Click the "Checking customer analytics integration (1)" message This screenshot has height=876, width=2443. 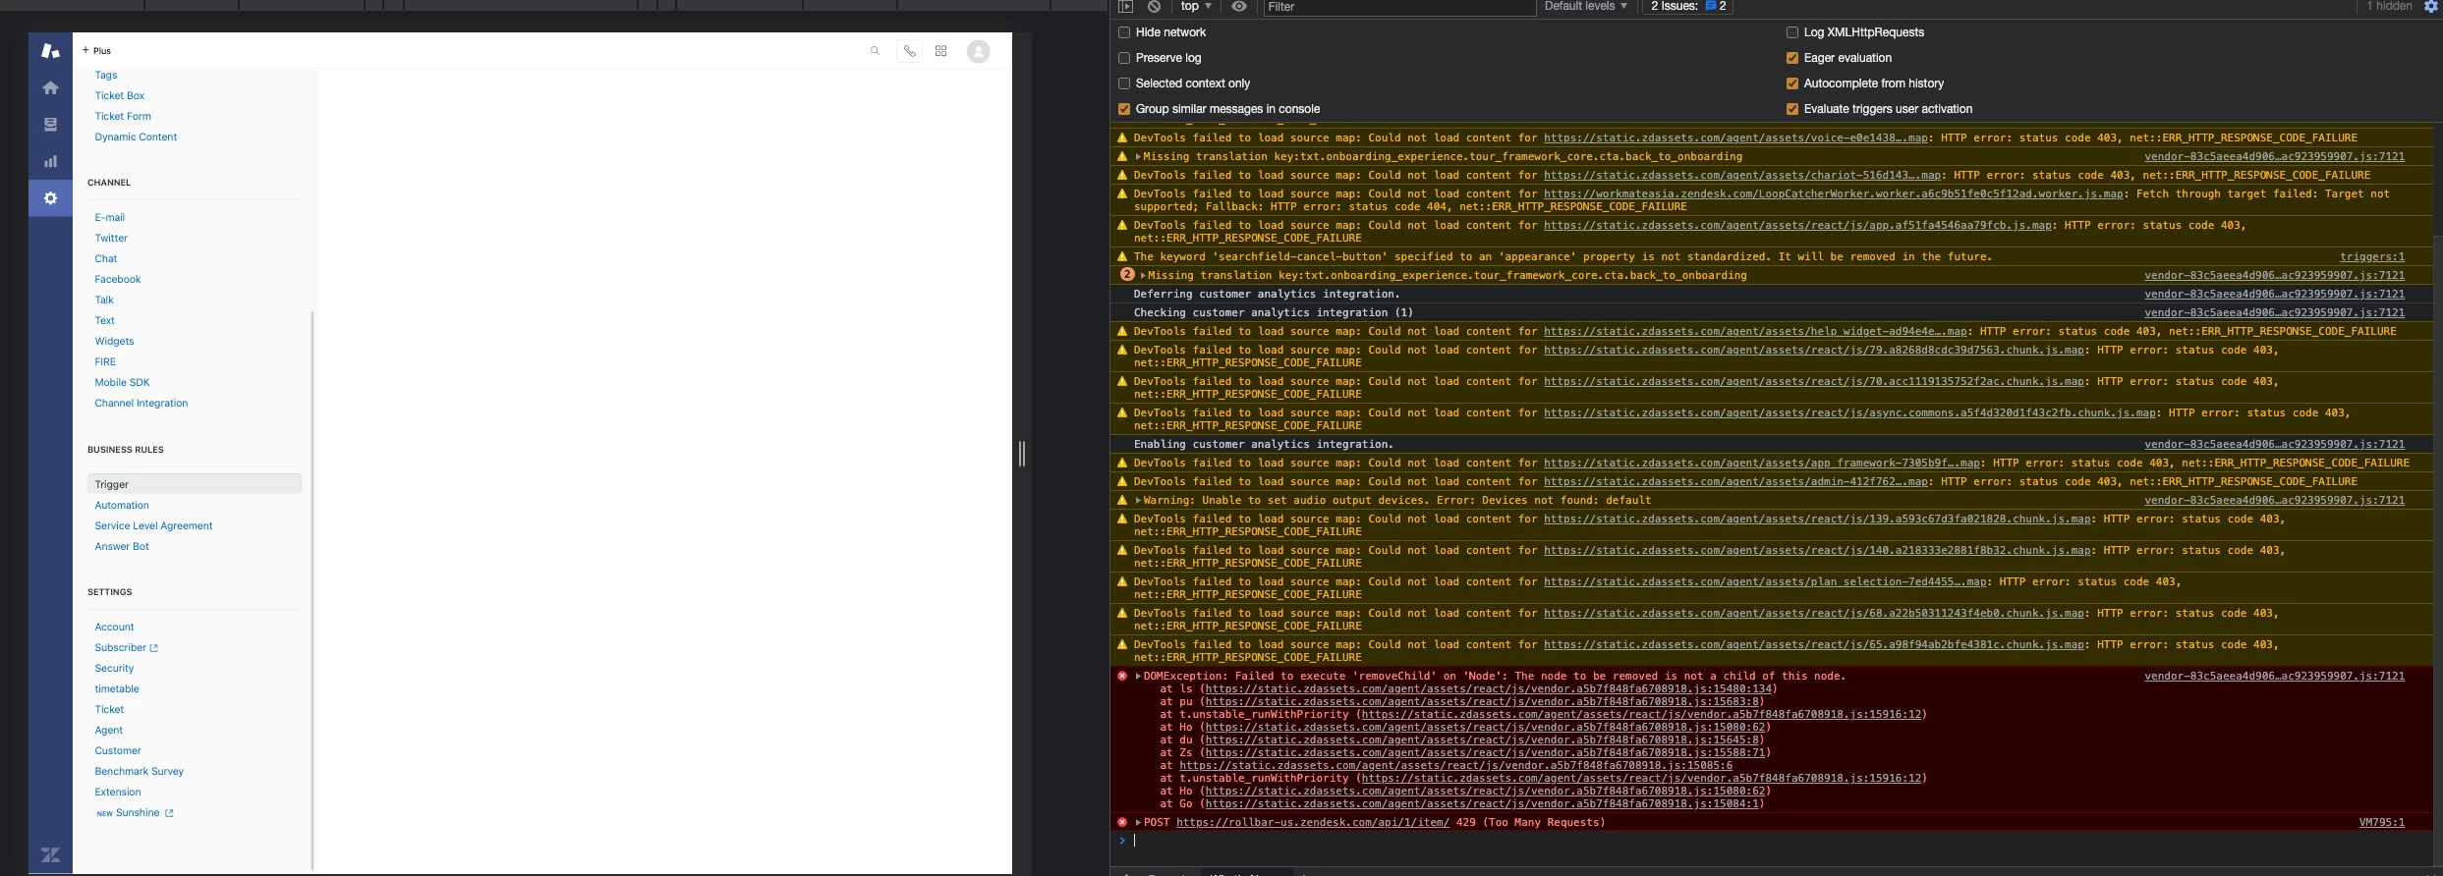click(1273, 312)
